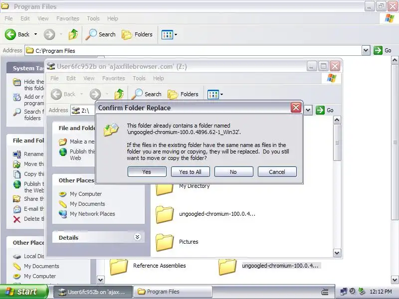Screen dimensions: 399x299
Task: Close the Confirm Folder Replace dialog
Action: pos(296,107)
